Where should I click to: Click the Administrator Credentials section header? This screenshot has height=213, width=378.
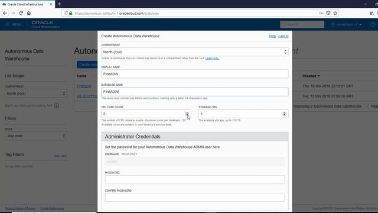(195, 137)
